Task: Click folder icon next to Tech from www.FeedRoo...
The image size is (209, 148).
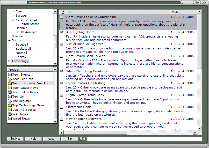Action: 10,83
